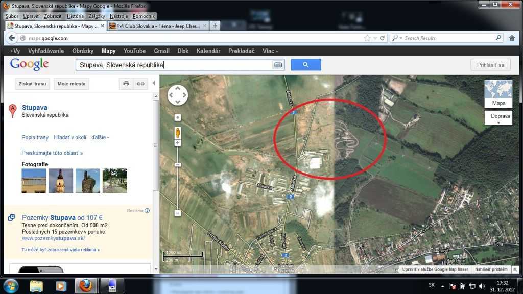Zoom out with the minus control

point(177,213)
